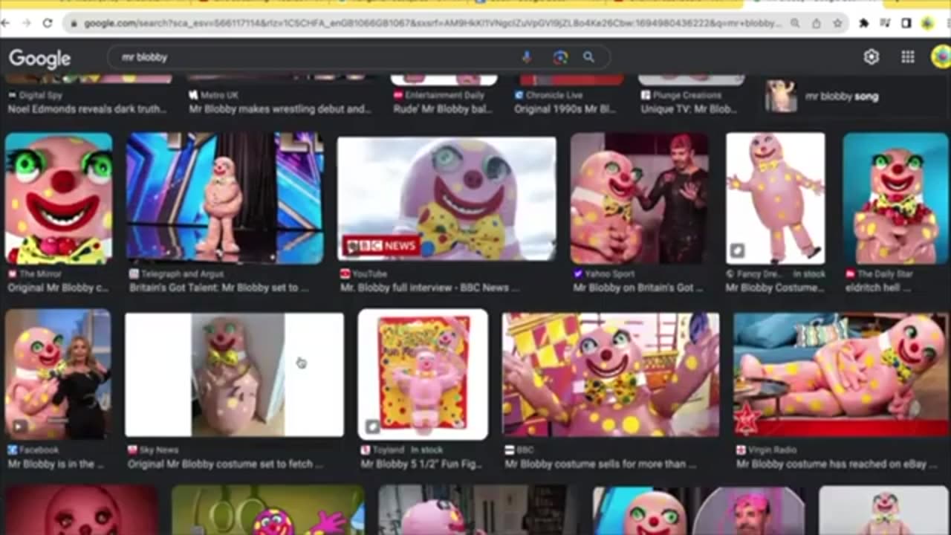
Task: Open Chrome extensions puzzle icon
Action: pyautogui.click(x=864, y=23)
